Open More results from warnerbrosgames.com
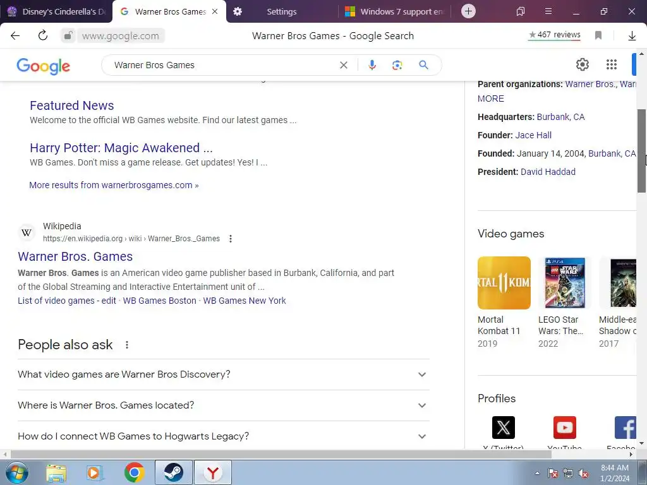Image resolution: width=647 pixels, height=485 pixels. [114, 185]
